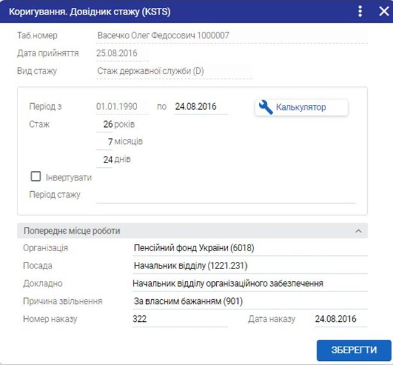Click the Номер наказу field 322
The height and width of the screenshot is (365, 393).
(180, 319)
